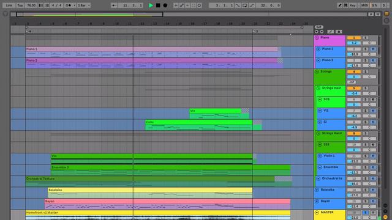Click Violin 1 volume value -21.2

click(354, 161)
